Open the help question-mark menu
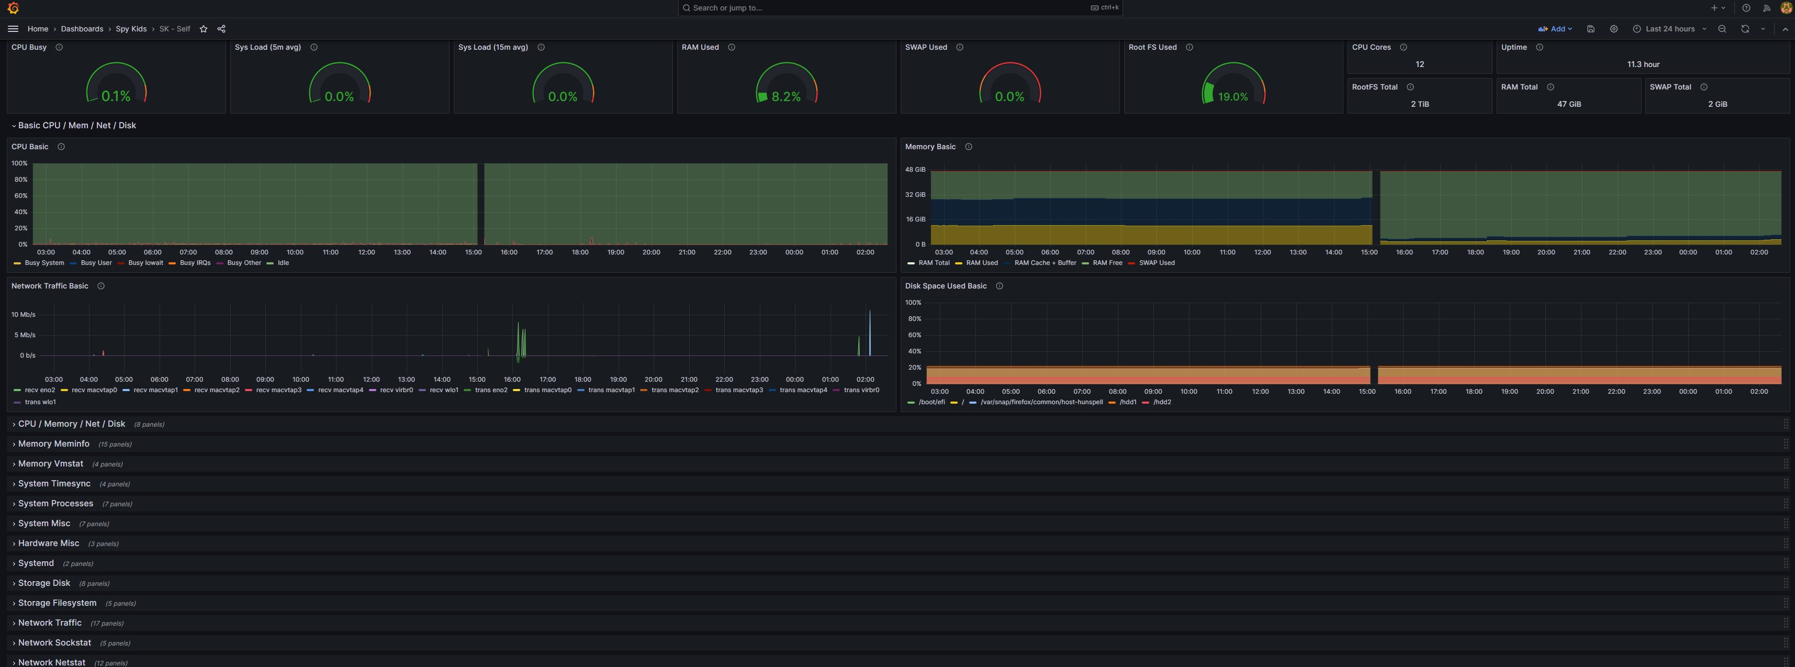1795x667 pixels. [x=1746, y=8]
